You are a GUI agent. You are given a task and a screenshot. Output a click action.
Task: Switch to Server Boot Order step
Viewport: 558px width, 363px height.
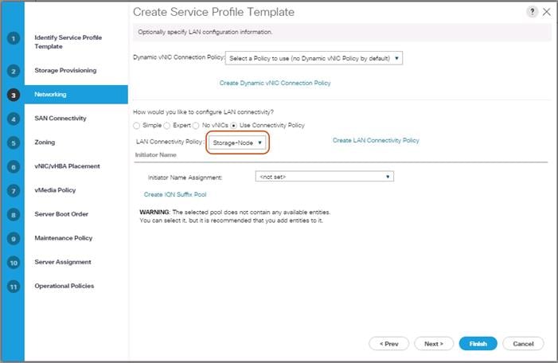coord(61,214)
